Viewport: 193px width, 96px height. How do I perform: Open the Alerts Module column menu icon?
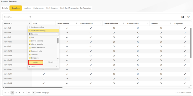[100, 23]
